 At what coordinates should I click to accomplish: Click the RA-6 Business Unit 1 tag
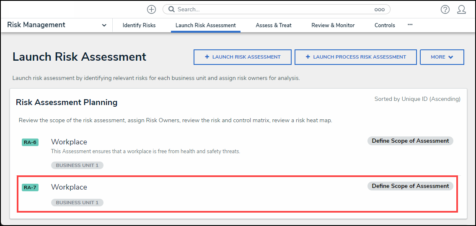click(x=77, y=165)
